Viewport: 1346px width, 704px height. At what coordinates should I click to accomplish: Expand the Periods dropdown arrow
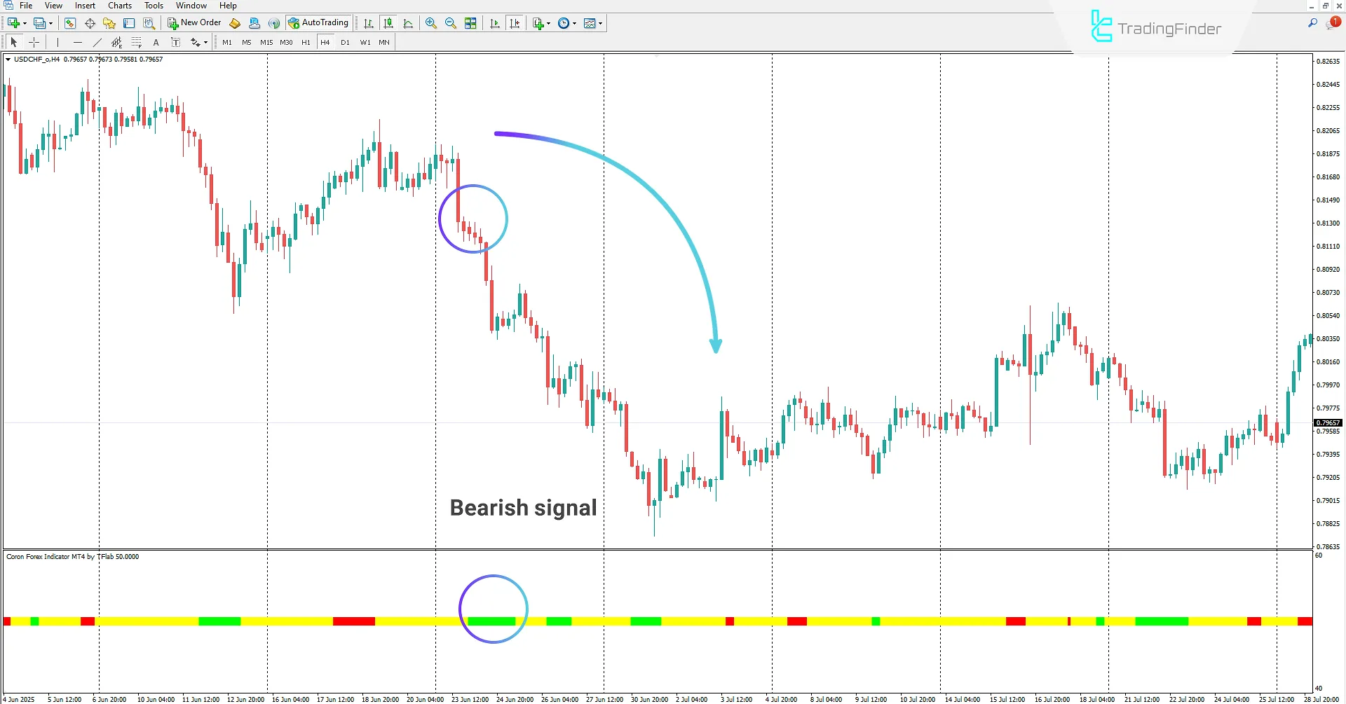574,23
